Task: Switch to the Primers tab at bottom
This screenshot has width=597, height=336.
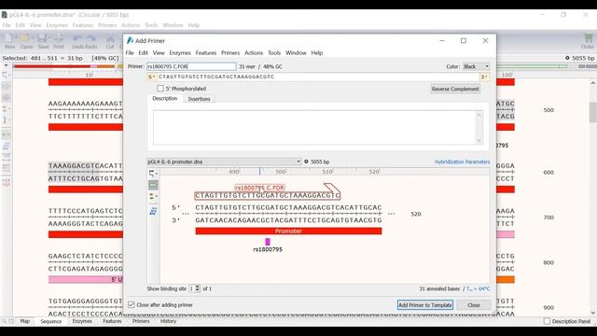Action: click(141, 321)
